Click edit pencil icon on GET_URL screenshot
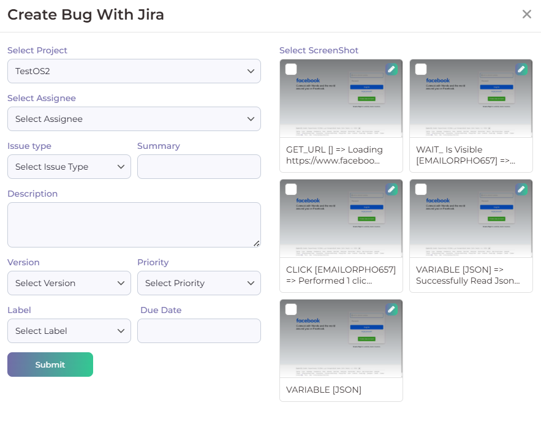 (391, 69)
